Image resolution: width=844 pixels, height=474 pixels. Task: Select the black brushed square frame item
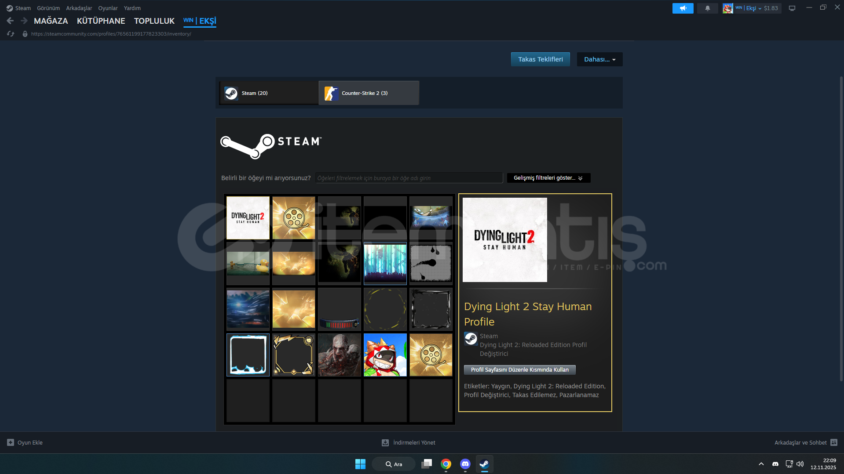[x=431, y=309]
